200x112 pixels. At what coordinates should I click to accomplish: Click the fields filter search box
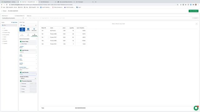coord(9,25)
